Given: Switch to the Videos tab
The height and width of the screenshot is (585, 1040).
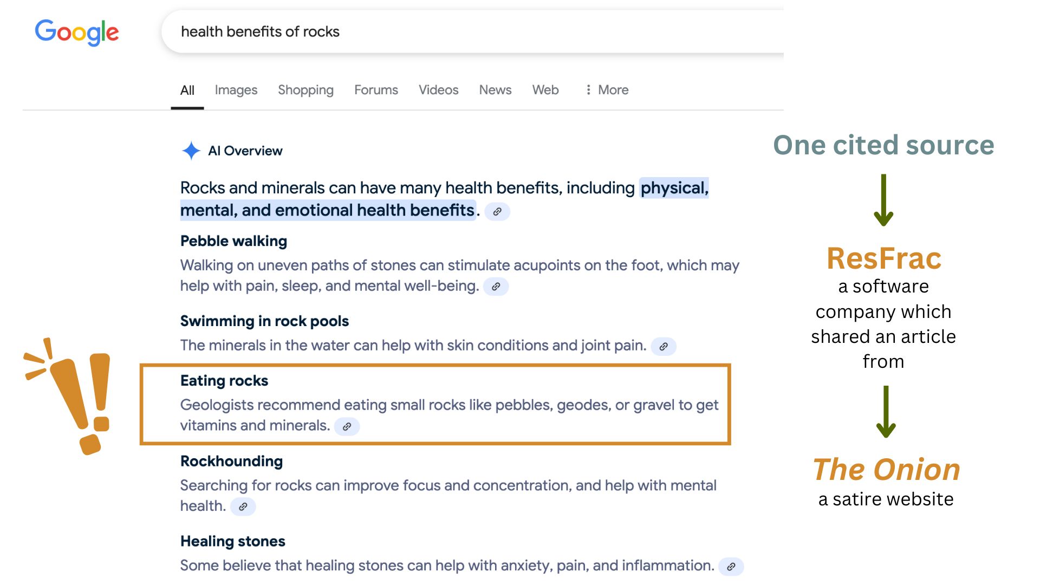Looking at the screenshot, I should [x=438, y=90].
